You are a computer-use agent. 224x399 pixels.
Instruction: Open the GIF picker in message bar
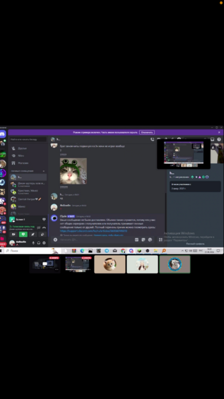coord(136,240)
